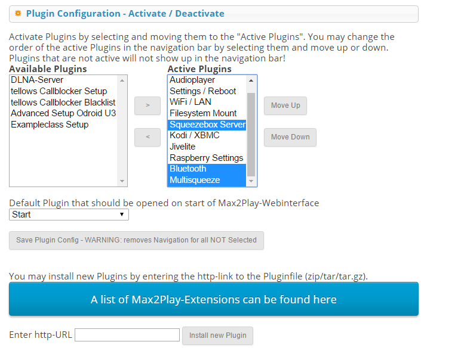Click into the http-URL input field
Screen dimensions: 467x348
pyautogui.click(x=127, y=335)
